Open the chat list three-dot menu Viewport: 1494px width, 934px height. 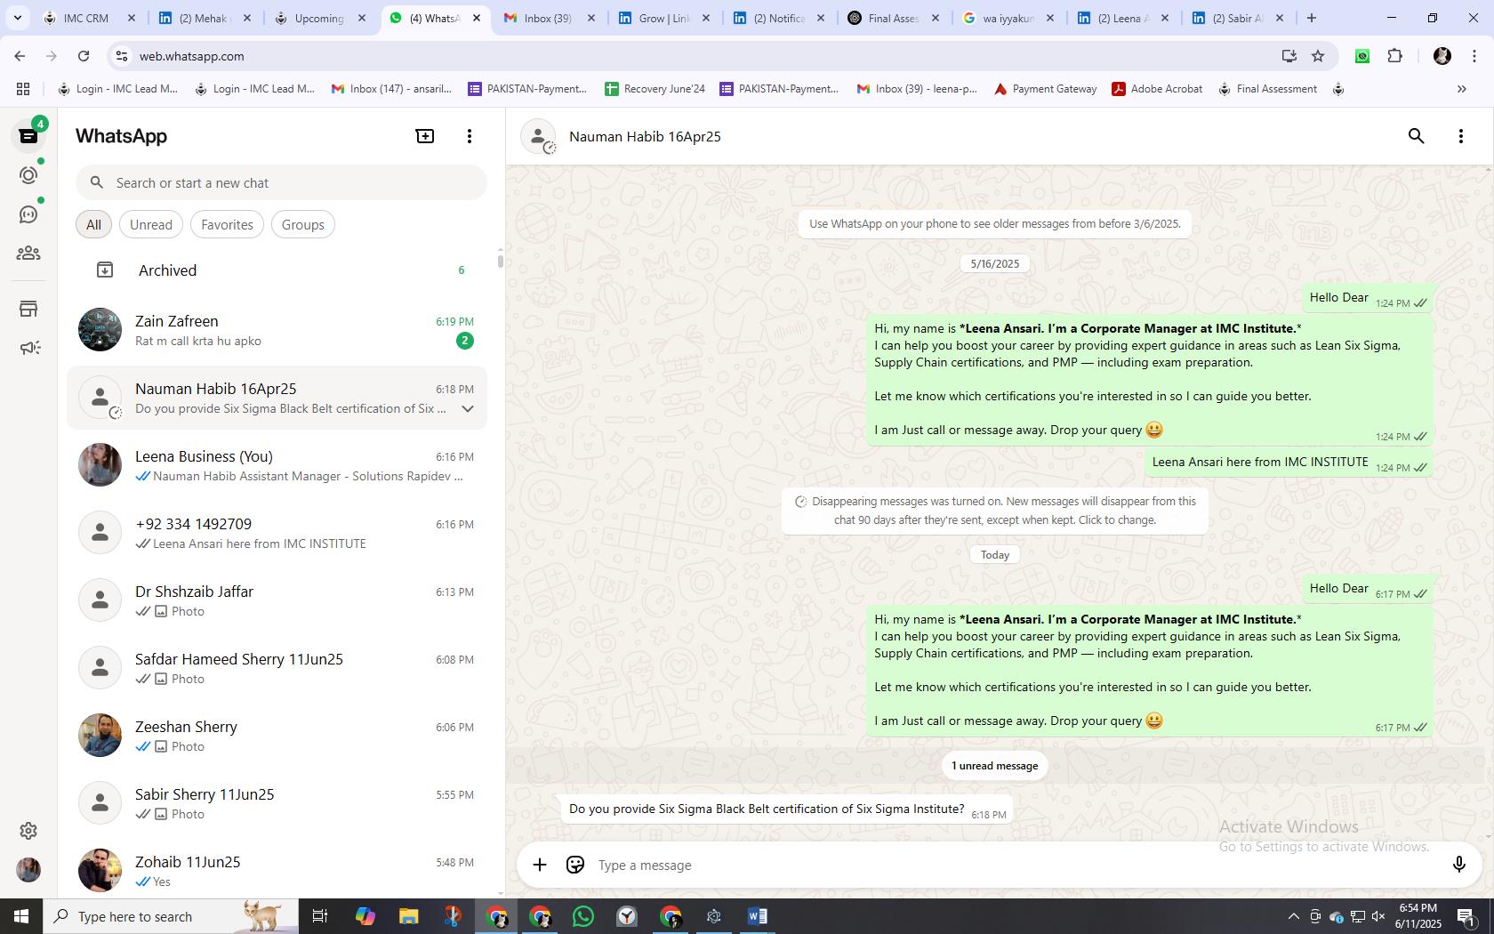click(470, 136)
